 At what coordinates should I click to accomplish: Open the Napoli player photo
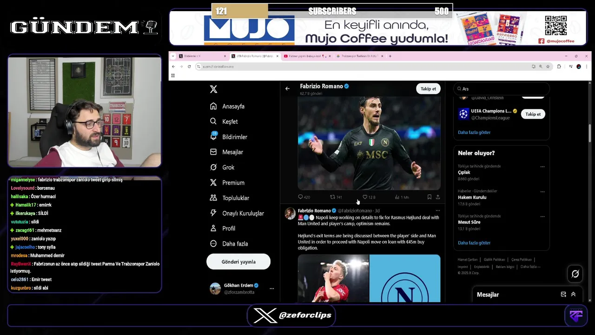[369, 143]
